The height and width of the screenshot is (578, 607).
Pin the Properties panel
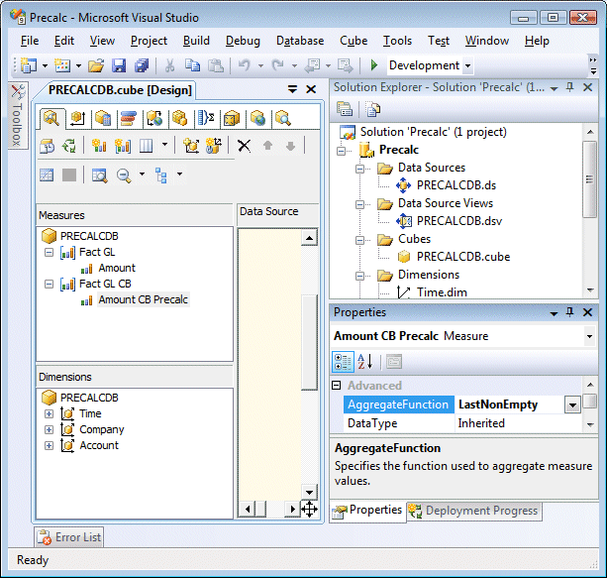[569, 312]
